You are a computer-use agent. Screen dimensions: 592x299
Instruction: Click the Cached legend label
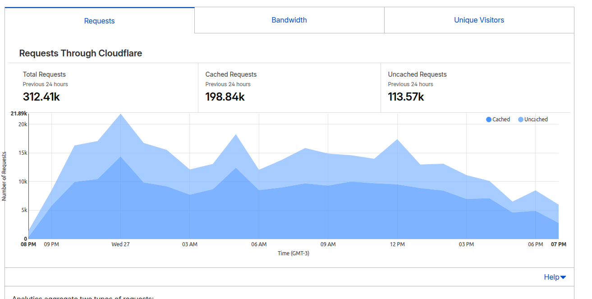[501, 120]
